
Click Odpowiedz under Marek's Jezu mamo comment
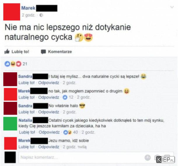(x=49, y=147)
